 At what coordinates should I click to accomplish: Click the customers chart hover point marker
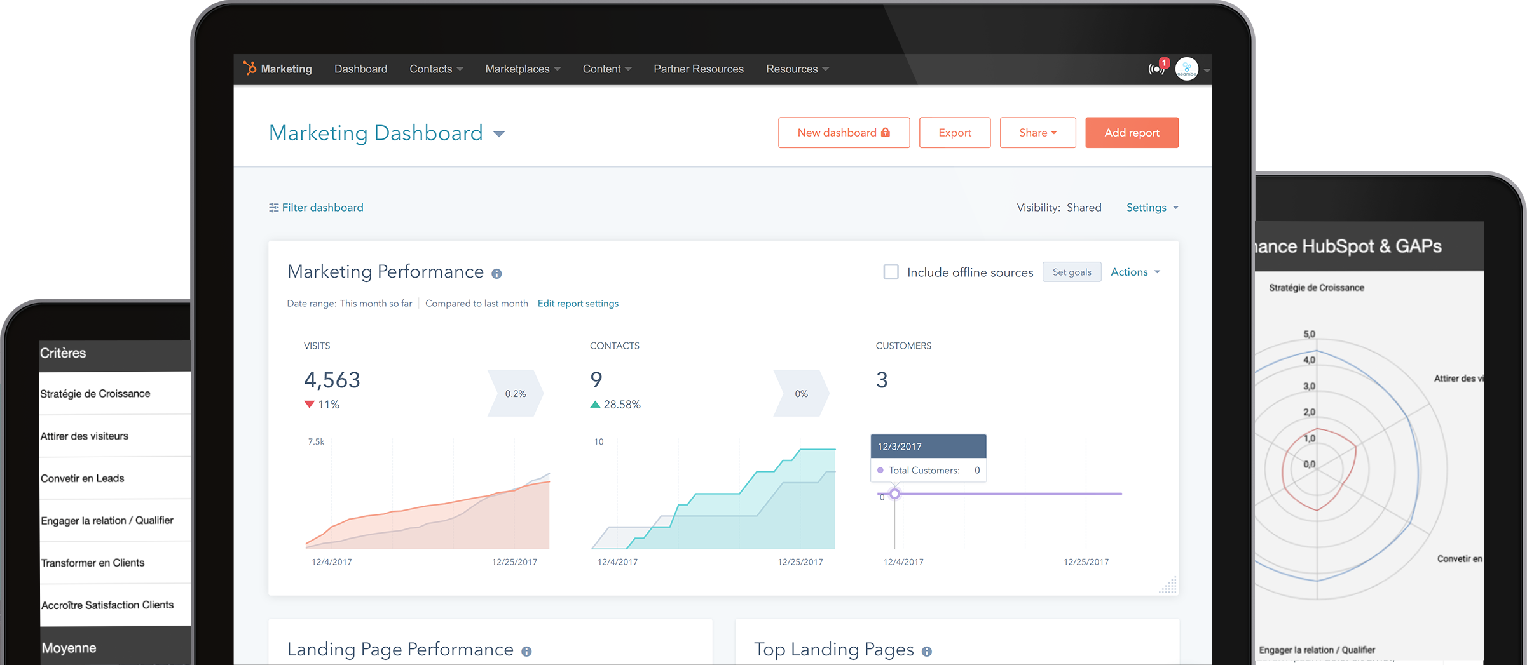coord(894,494)
